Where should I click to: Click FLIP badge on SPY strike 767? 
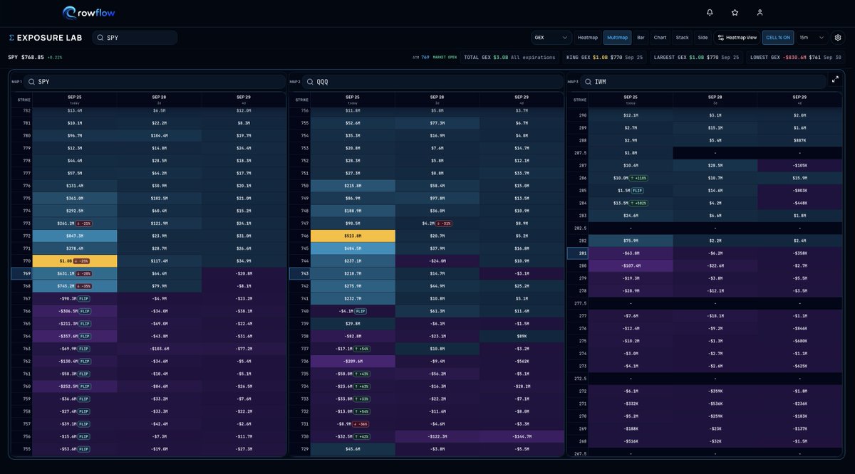(83, 299)
